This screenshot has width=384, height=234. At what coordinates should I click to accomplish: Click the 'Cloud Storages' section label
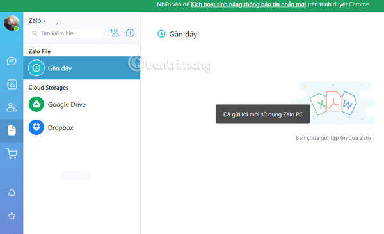click(x=48, y=88)
